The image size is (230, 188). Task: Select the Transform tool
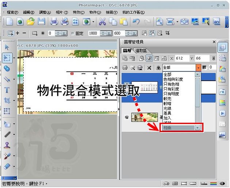point(7,111)
